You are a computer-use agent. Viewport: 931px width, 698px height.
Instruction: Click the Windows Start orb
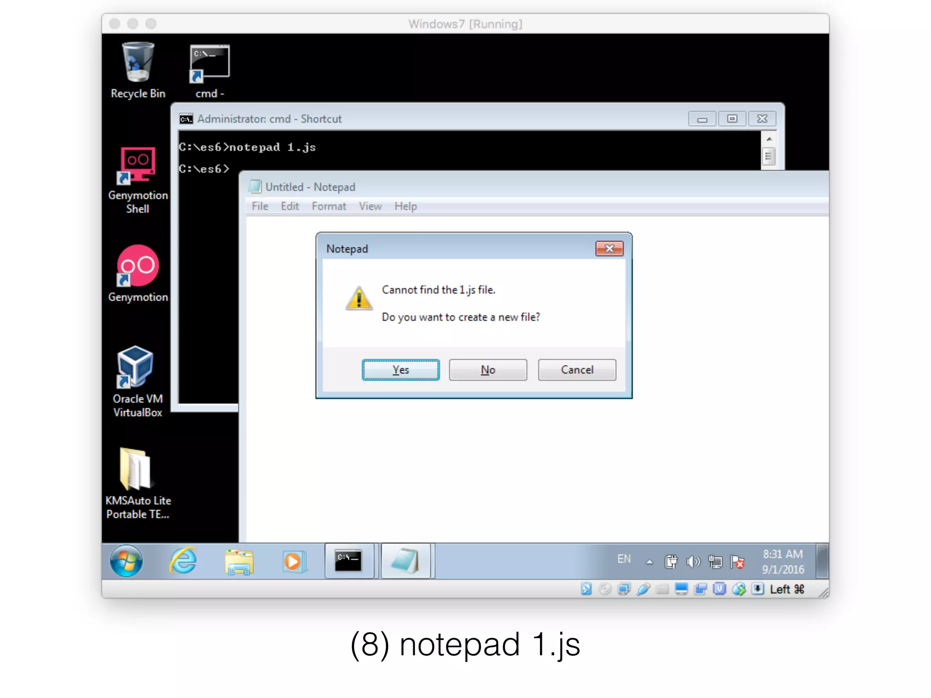pos(126,561)
